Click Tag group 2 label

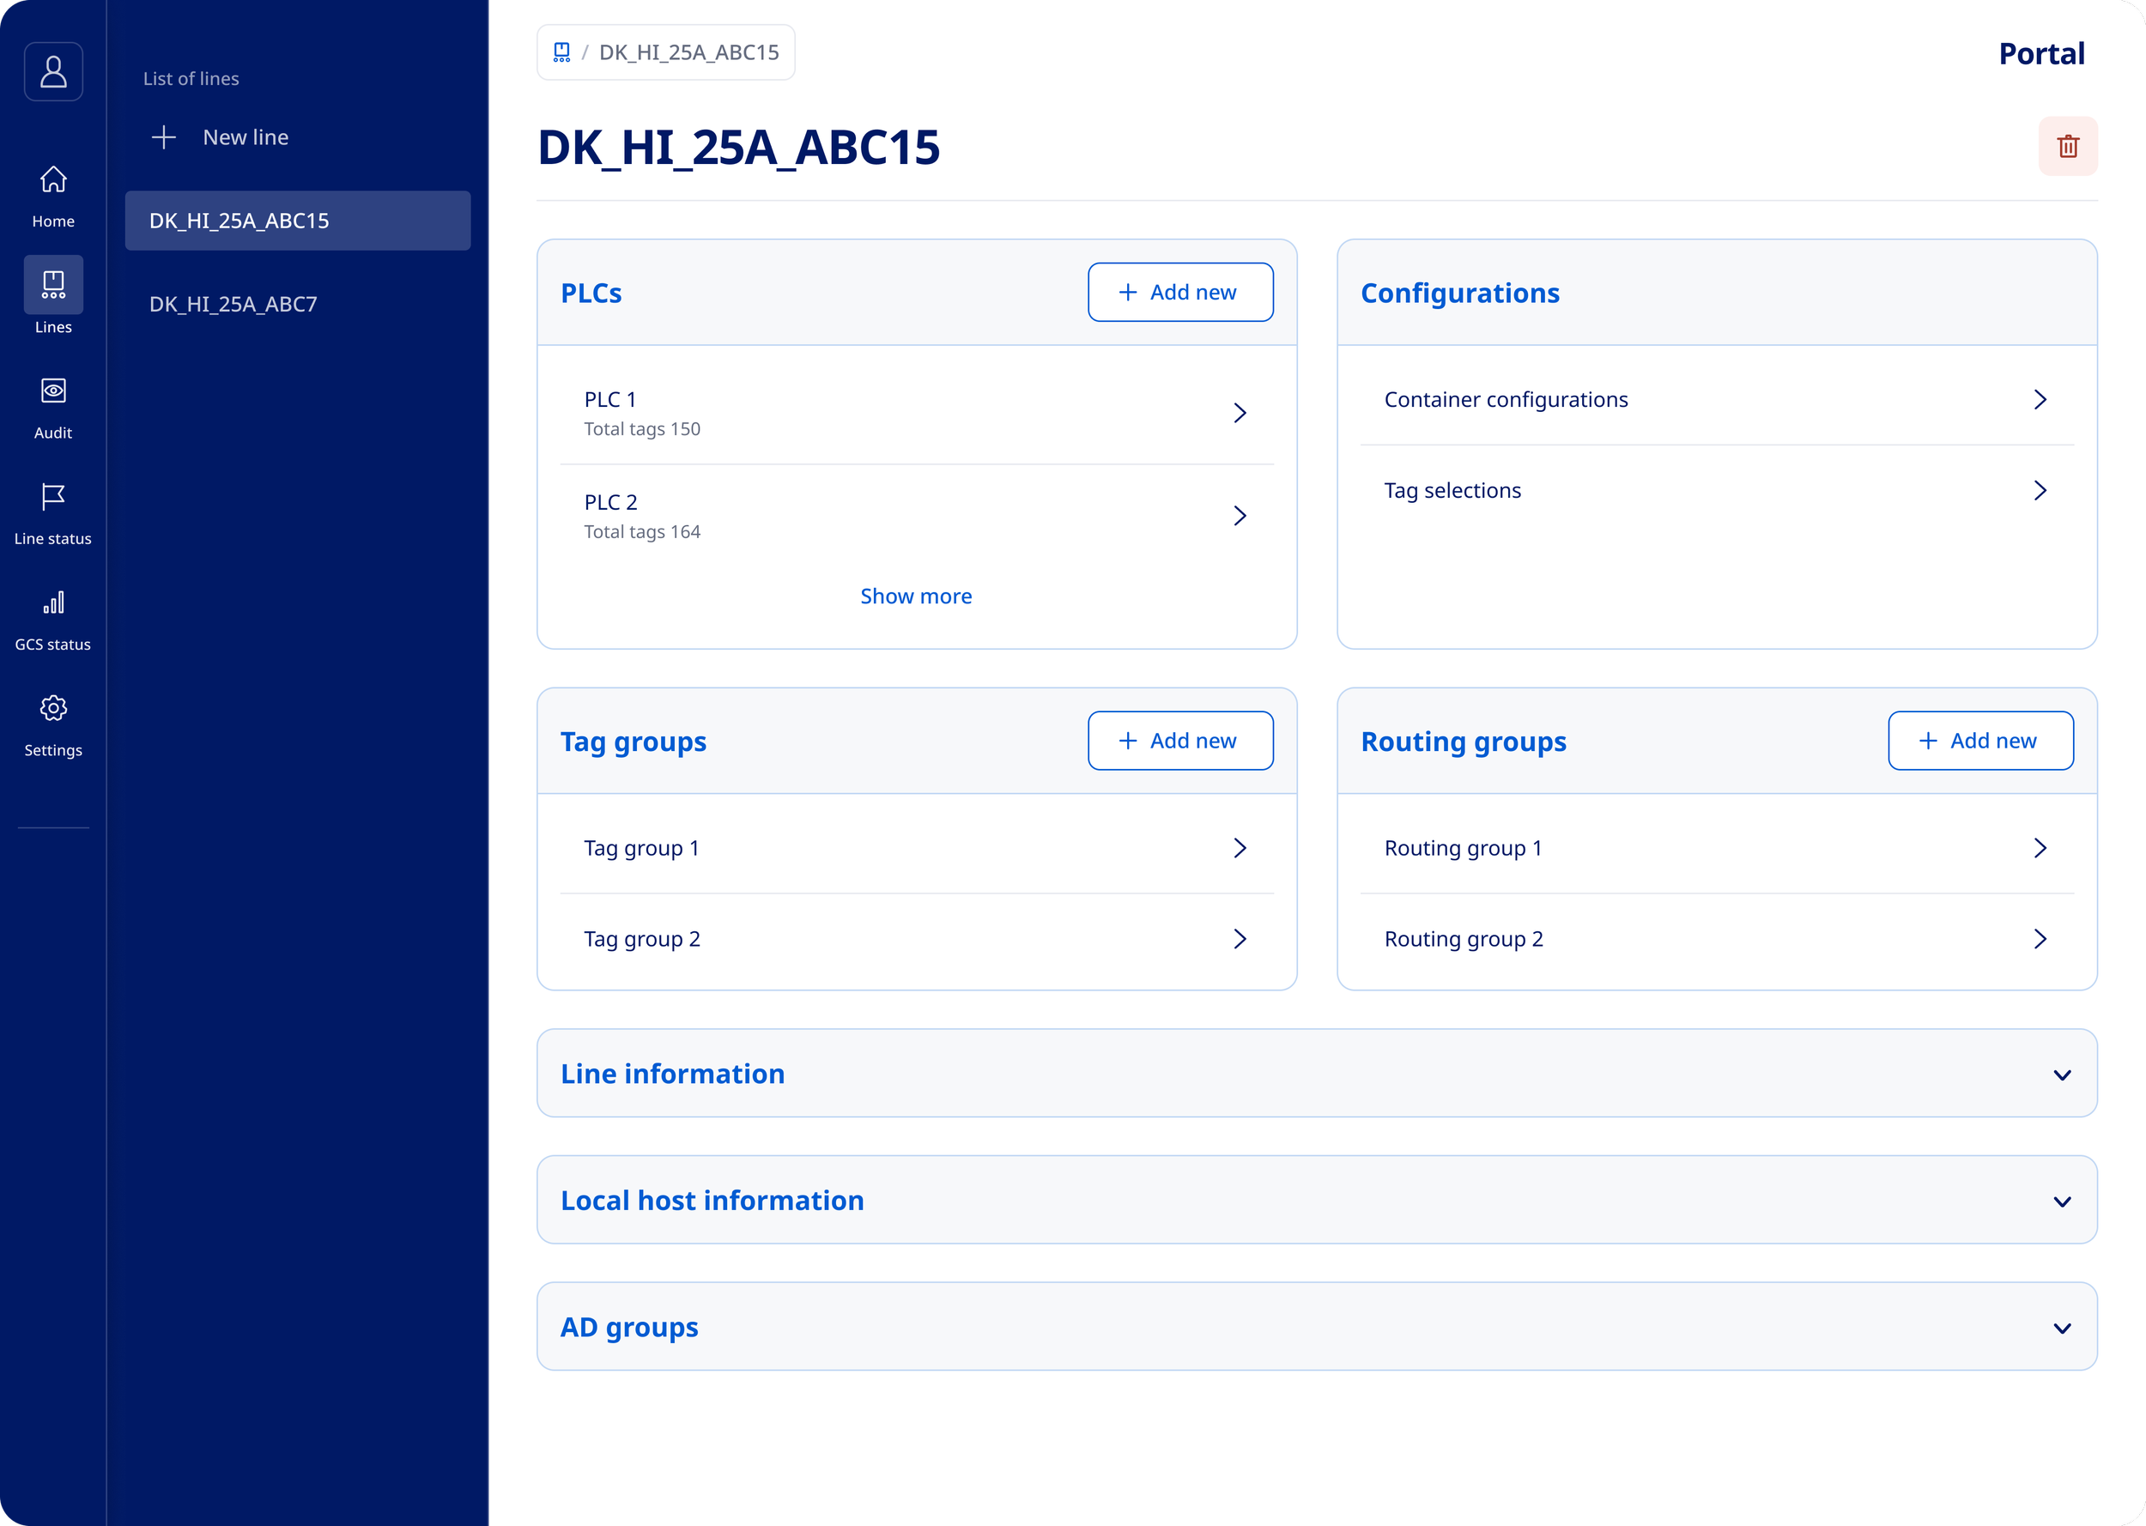[x=642, y=940]
